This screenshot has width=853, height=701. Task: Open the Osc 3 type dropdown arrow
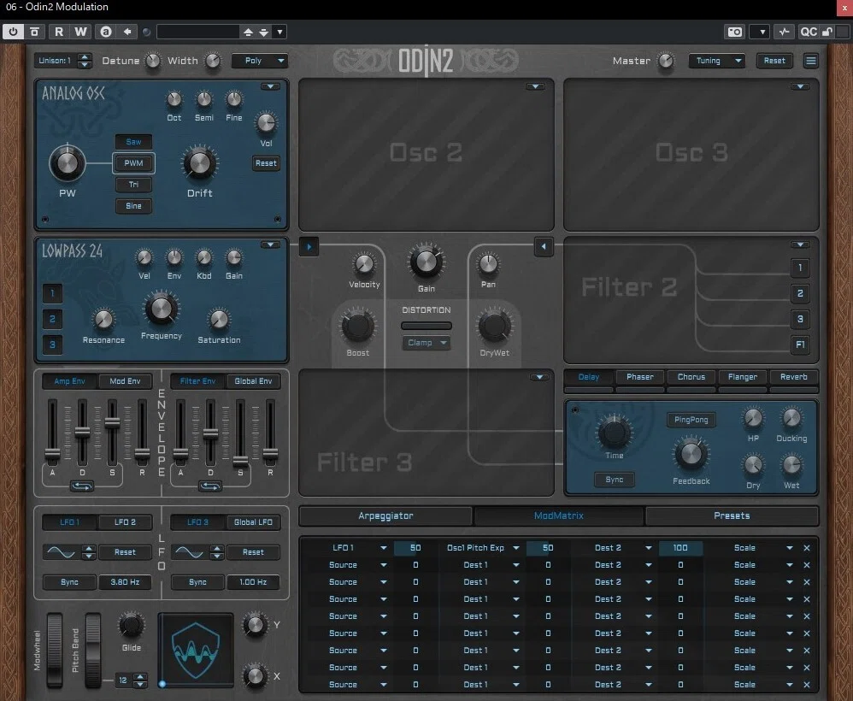tap(800, 86)
